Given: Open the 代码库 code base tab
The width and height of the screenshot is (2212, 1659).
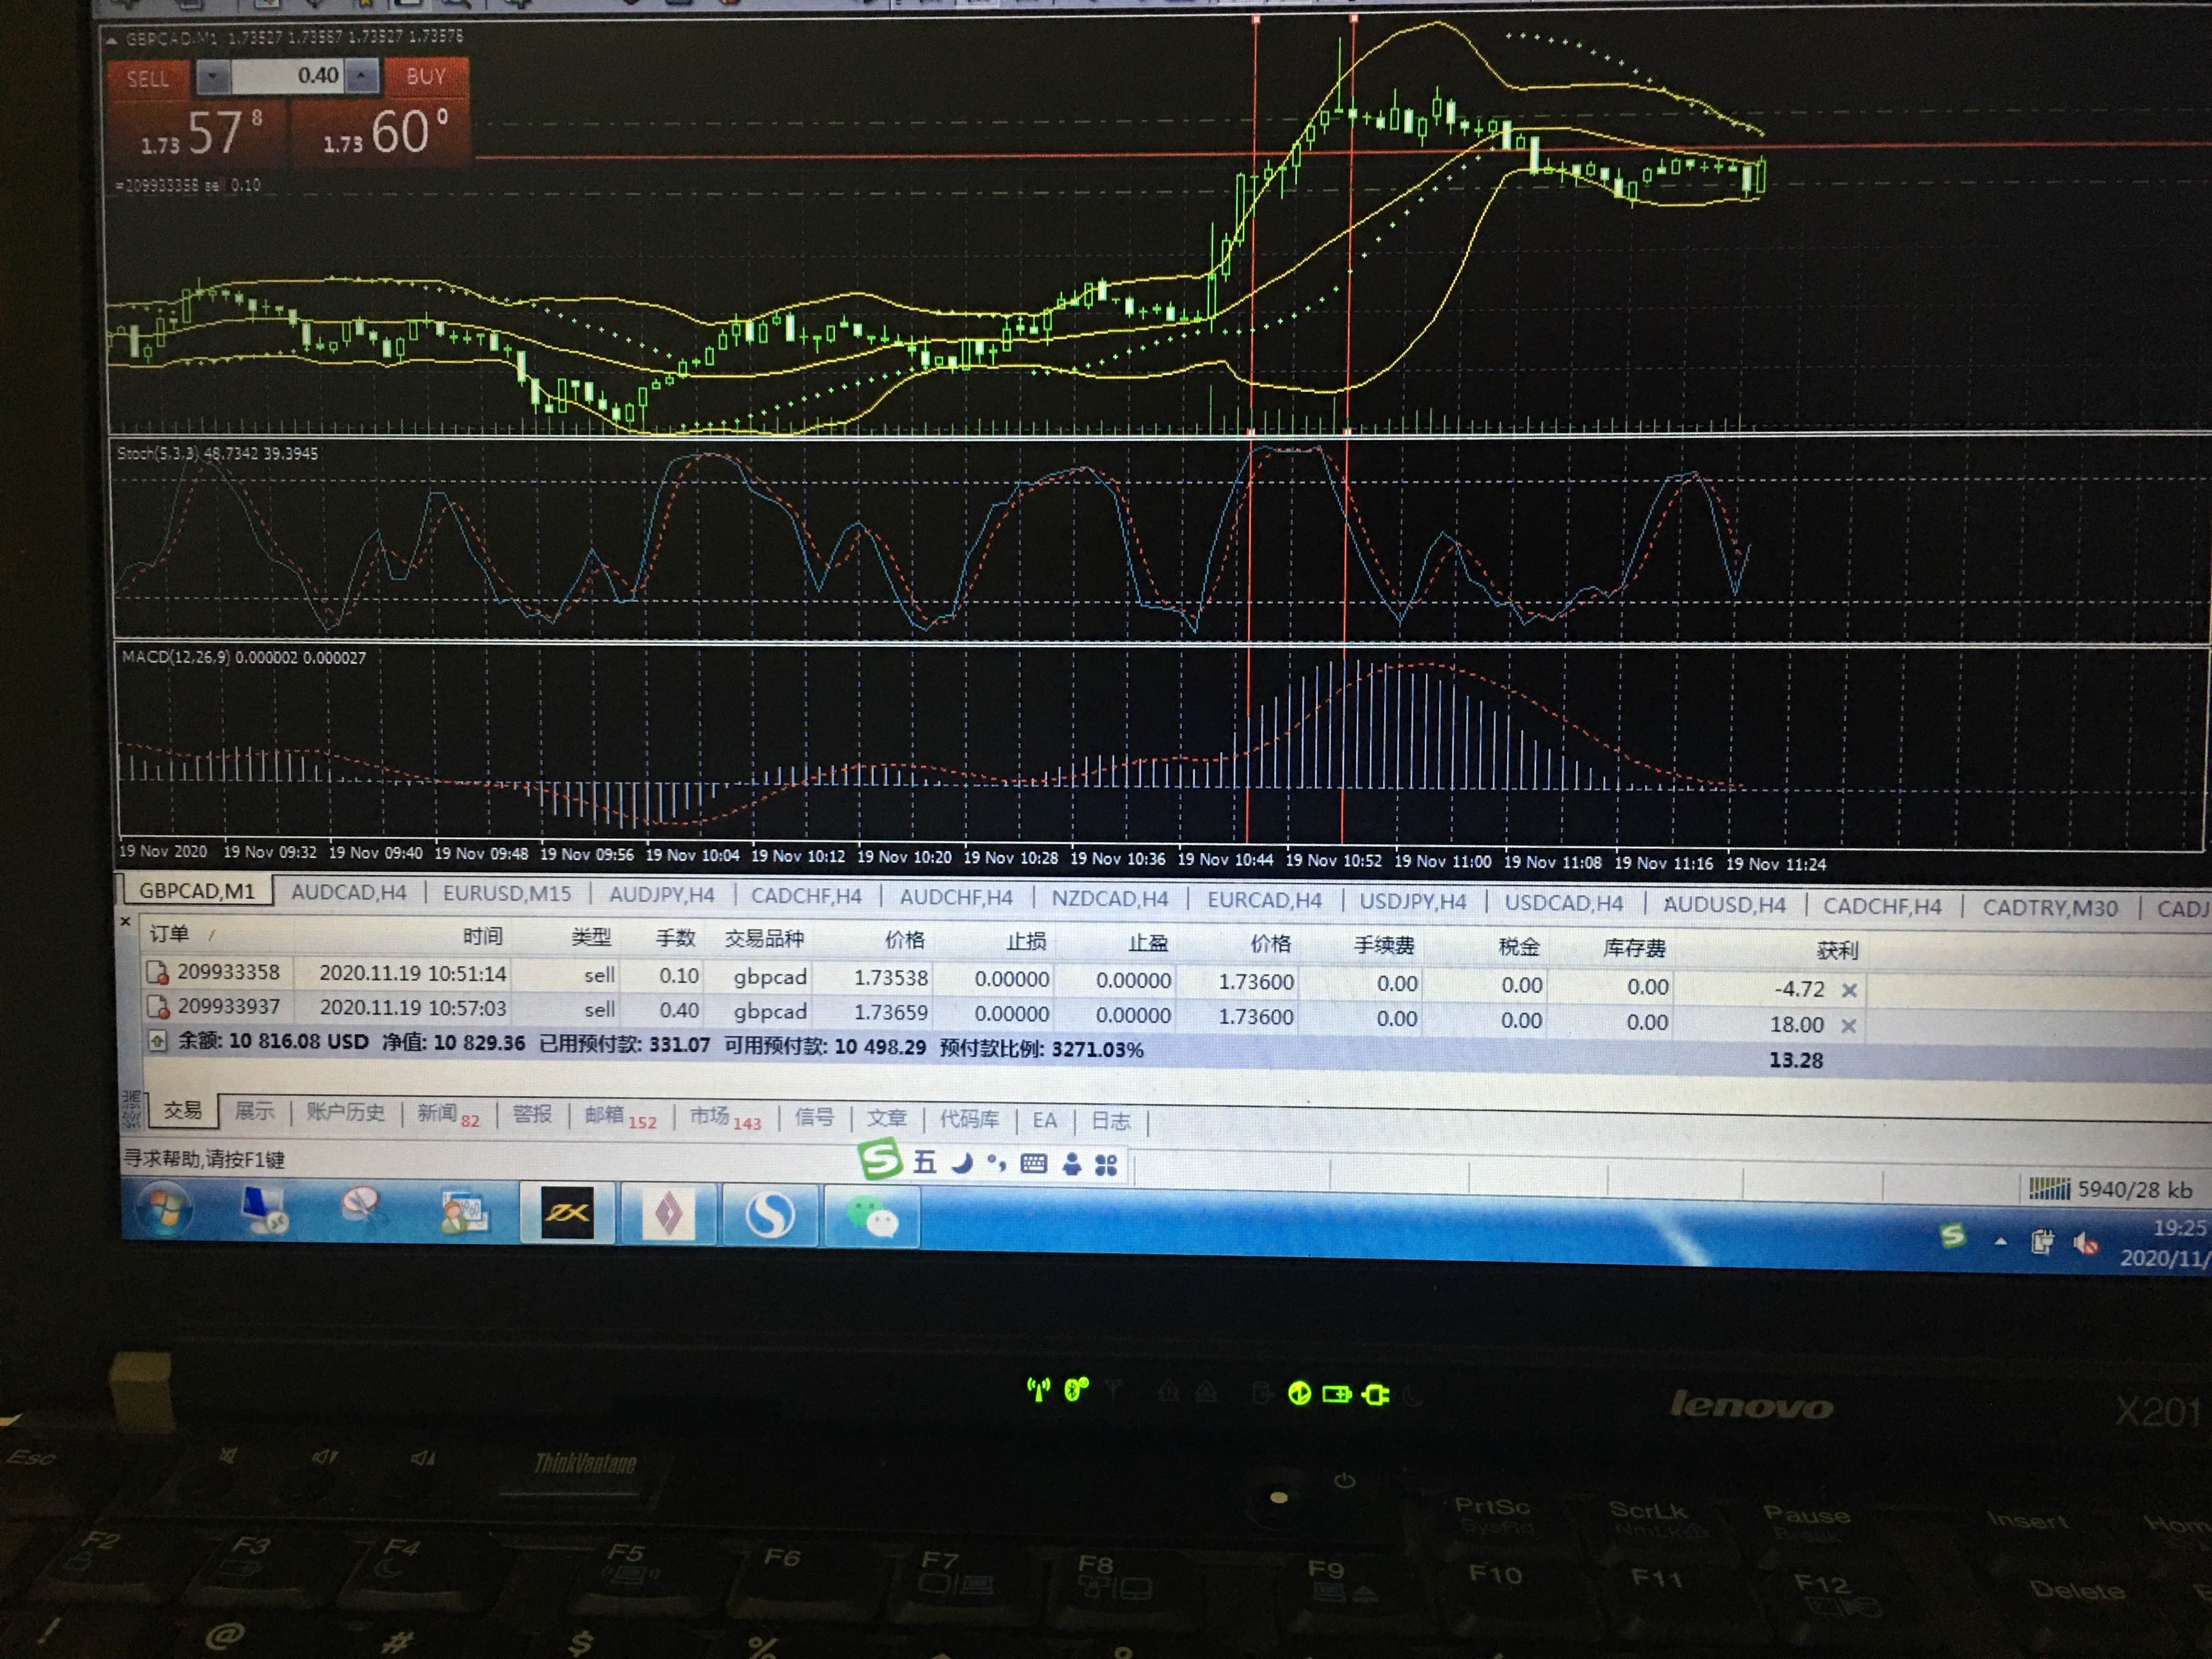Looking at the screenshot, I should click(969, 1119).
